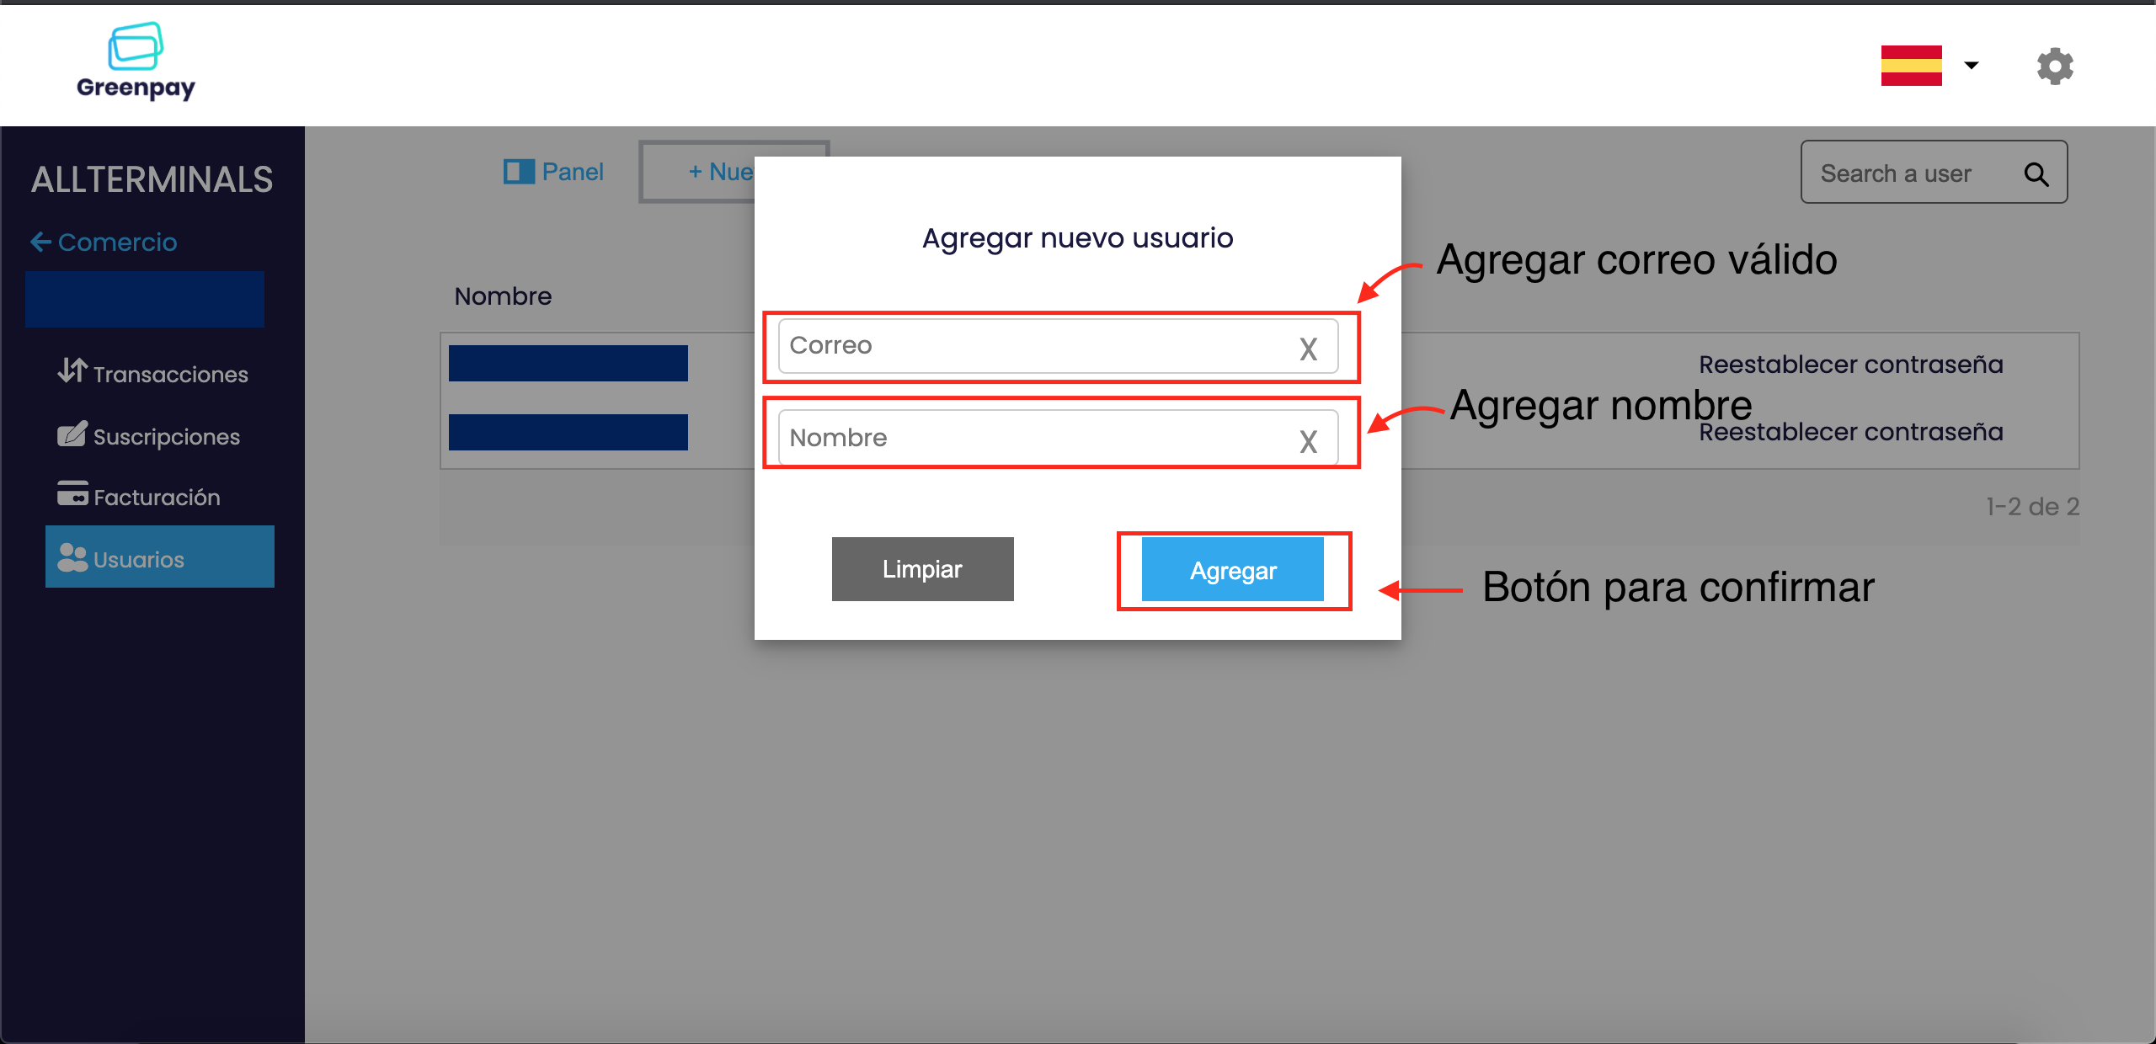Expand the language dropdown arrow
The image size is (2156, 1044).
coord(1971,66)
